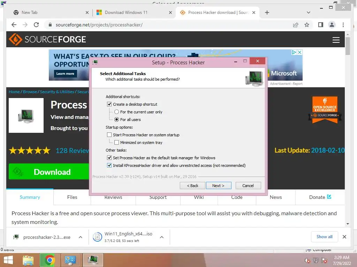Open the Summary tab
This screenshot has height=267, width=357.
(x=30, y=197)
